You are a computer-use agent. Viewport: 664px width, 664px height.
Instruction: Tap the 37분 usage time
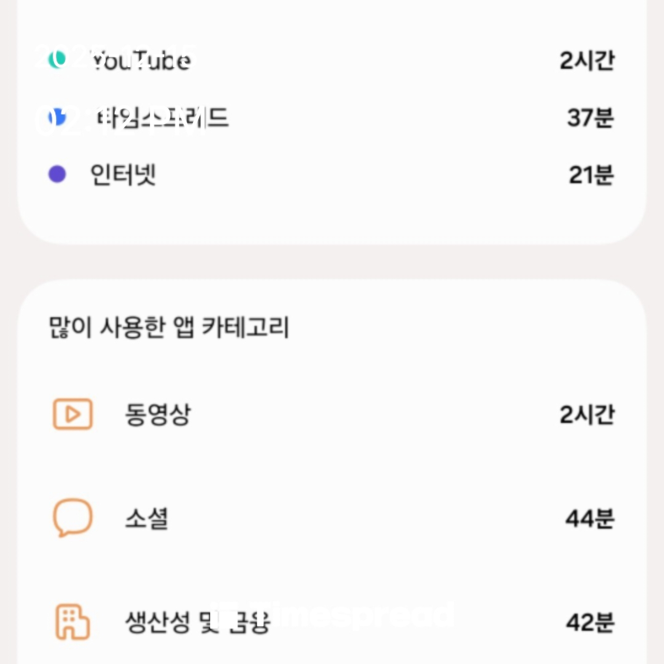click(590, 117)
